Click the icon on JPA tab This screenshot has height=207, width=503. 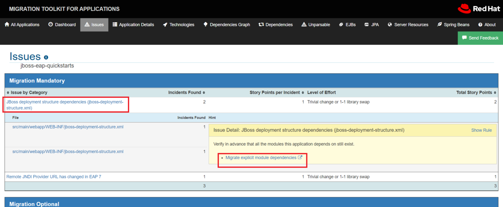click(367, 25)
